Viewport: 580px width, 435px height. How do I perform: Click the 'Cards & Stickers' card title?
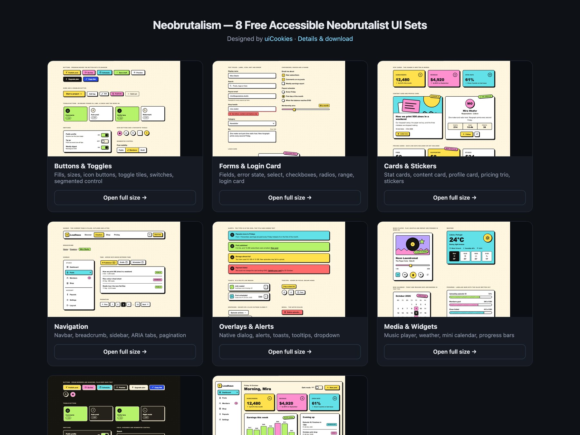(x=410, y=166)
